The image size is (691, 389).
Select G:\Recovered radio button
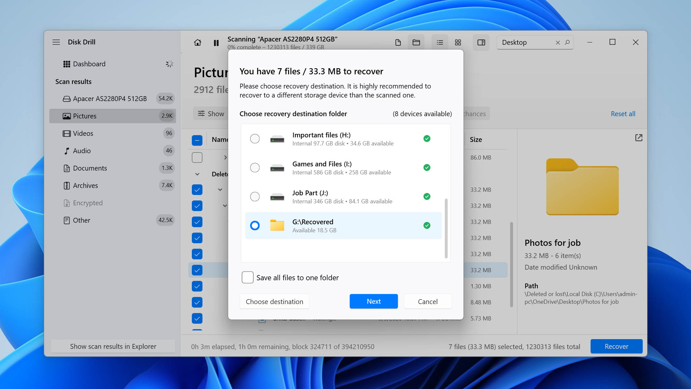pos(255,226)
